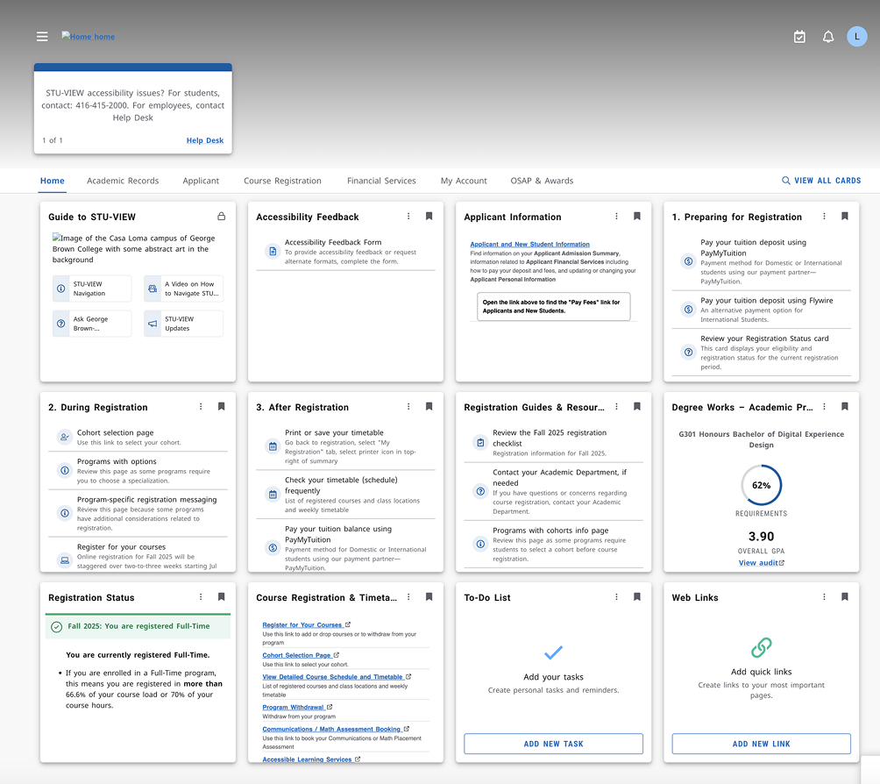Click lock icon on Guide to STU-VIEW card
880x784 pixels.
pyautogui.click(x=222, y=217)
